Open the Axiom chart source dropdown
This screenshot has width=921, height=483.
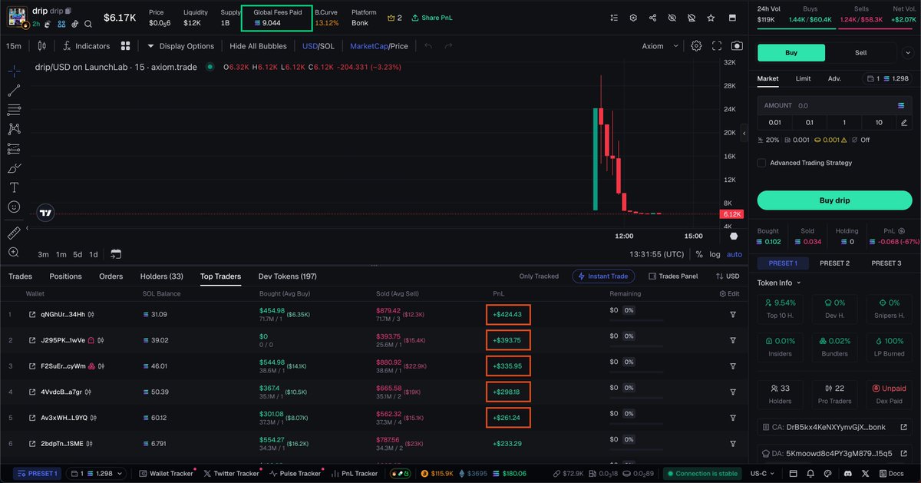(661, 46)
